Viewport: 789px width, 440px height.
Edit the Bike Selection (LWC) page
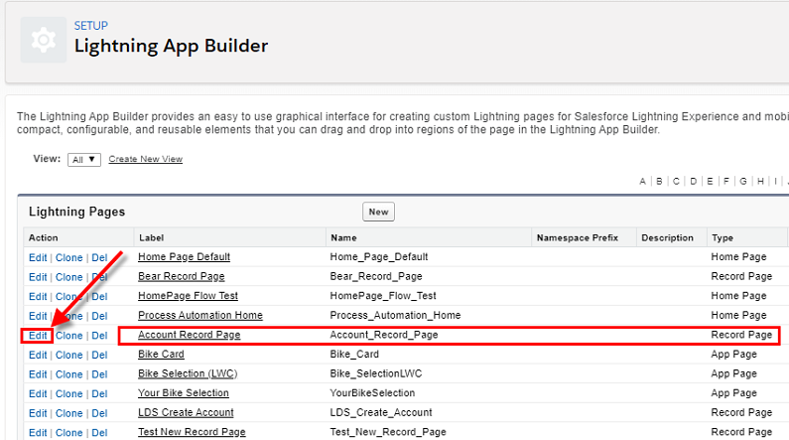(38, 374)
